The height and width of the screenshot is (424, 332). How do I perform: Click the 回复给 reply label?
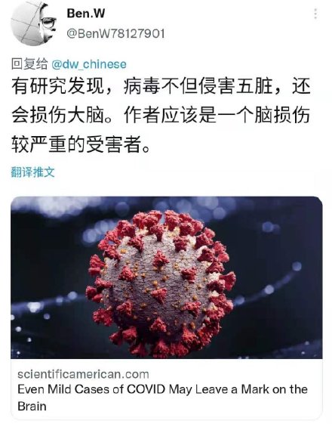[29, 64]
